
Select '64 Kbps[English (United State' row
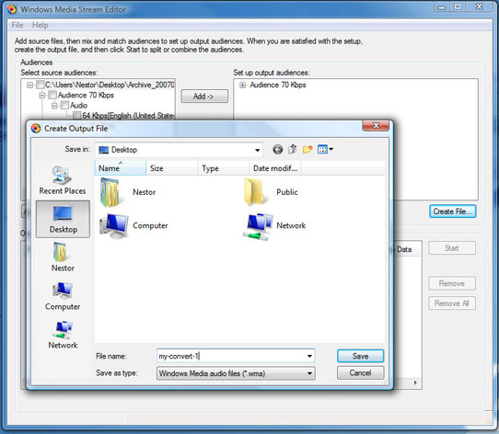point(128,116)
